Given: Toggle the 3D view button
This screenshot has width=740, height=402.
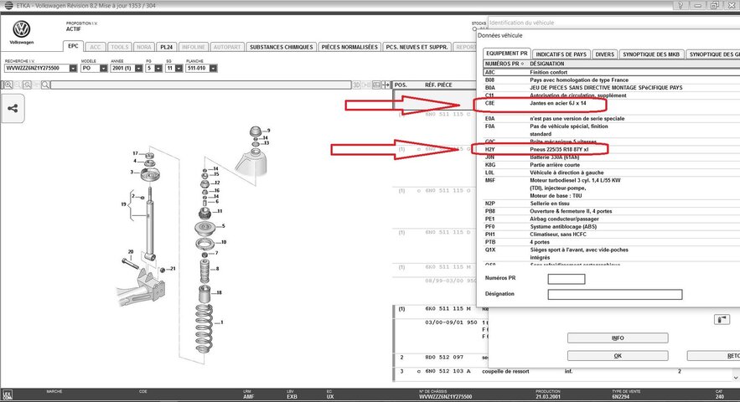Looking at the screenshot, I should pos(356,85).
